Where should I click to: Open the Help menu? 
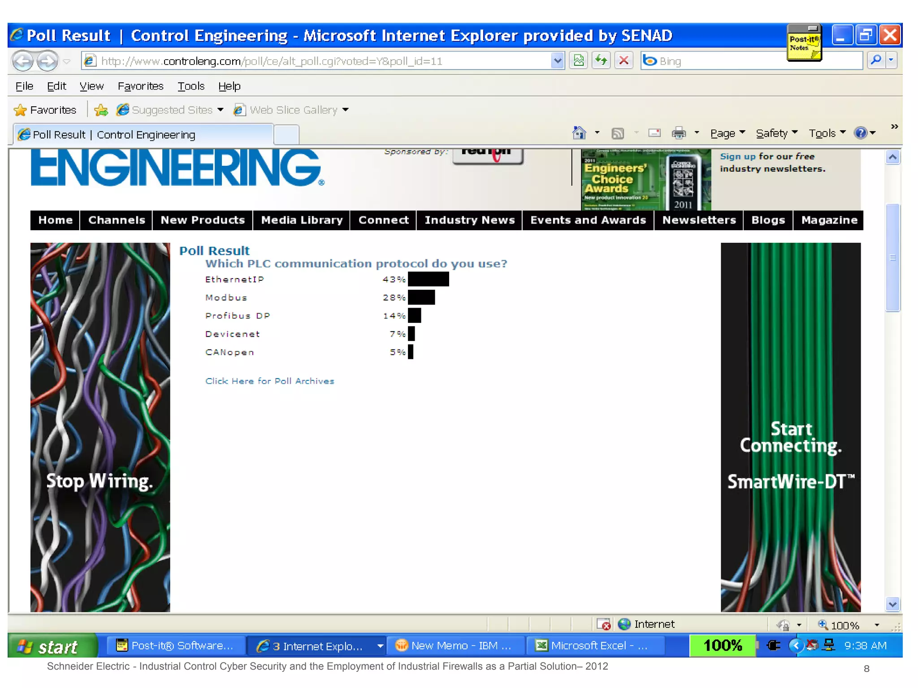229,86
